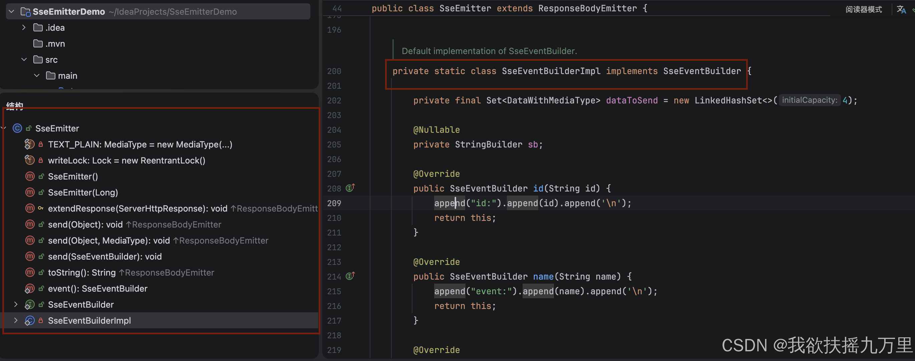This screenshot has height=361, width=915.
Task: Enable reader mode (阅读器模式)
Action: pos(864,9)
